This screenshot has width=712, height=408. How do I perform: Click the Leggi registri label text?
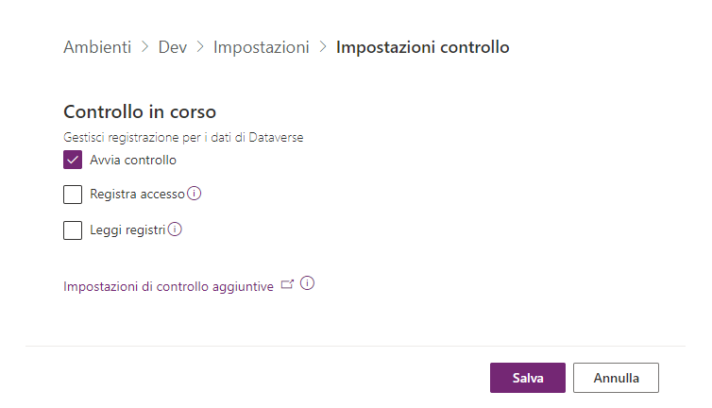[x=127, y=229]
